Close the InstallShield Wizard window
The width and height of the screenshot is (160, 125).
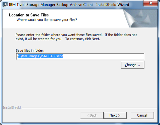pos(150,3)
